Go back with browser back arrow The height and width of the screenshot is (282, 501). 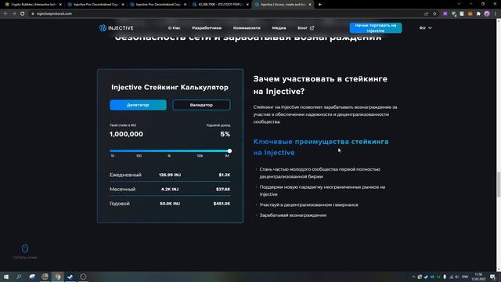pyautogui.click(x=5, y=14)
